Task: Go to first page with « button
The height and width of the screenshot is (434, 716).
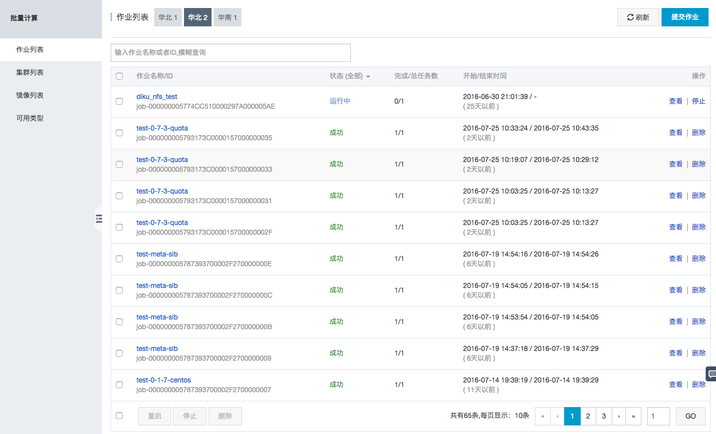Action: pyautogui.click(x=543, y=416)
